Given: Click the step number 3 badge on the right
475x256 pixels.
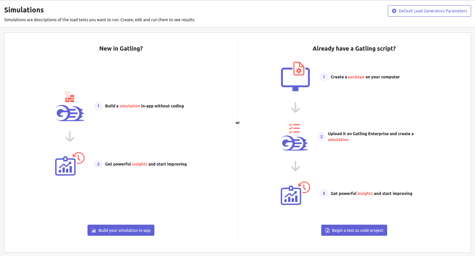Looking at the screenshot, I should tap(324, 194).
